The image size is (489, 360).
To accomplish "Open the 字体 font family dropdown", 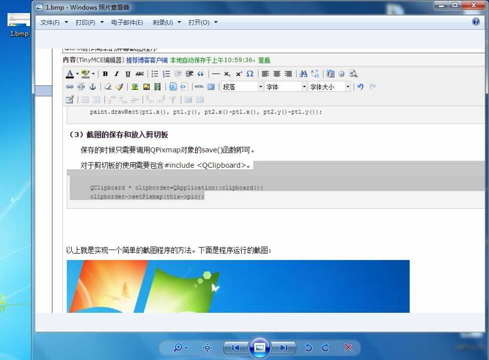I will [x=286, y=87].
